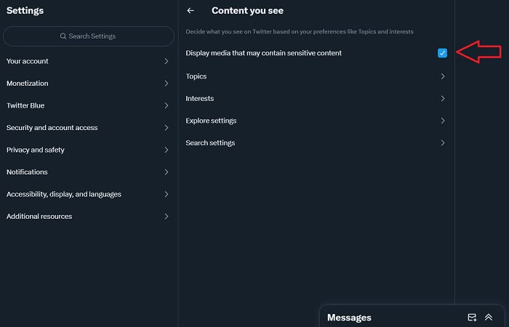The image size is (509, 327).
Task: Go back using the left arrow icon
Action: pos(191,11)
